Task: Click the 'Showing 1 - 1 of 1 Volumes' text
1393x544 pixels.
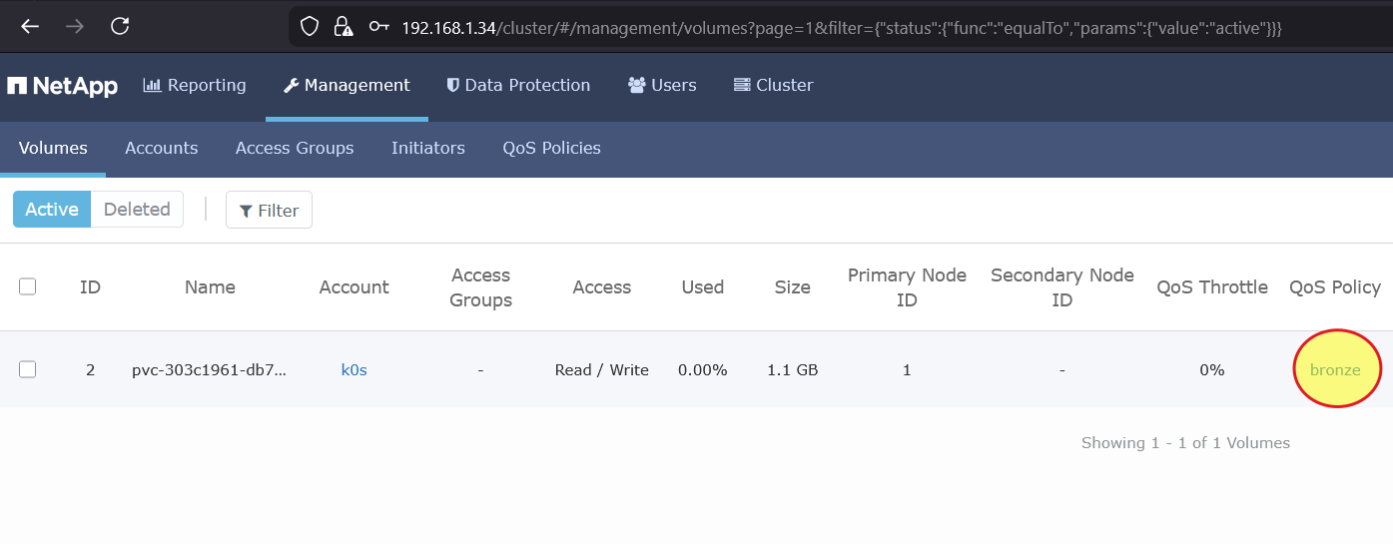Action: tap(1185, 443)
